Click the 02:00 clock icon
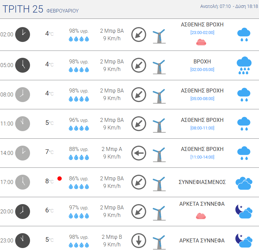Screen dimensions: 259x252 click(22, 34)
